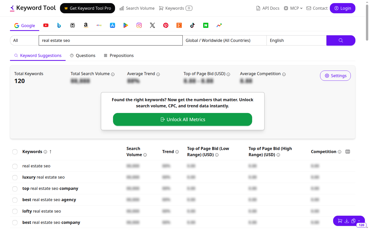
Task: Select the Instagram keyword source icon
Action: (x=139, y=25)
